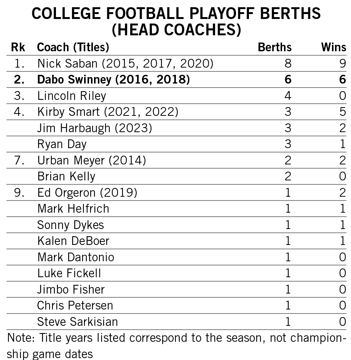The height and width of the screenshot is (360, 351).
Task: Click the Mark Helfrich name
Action: (73, 209)
